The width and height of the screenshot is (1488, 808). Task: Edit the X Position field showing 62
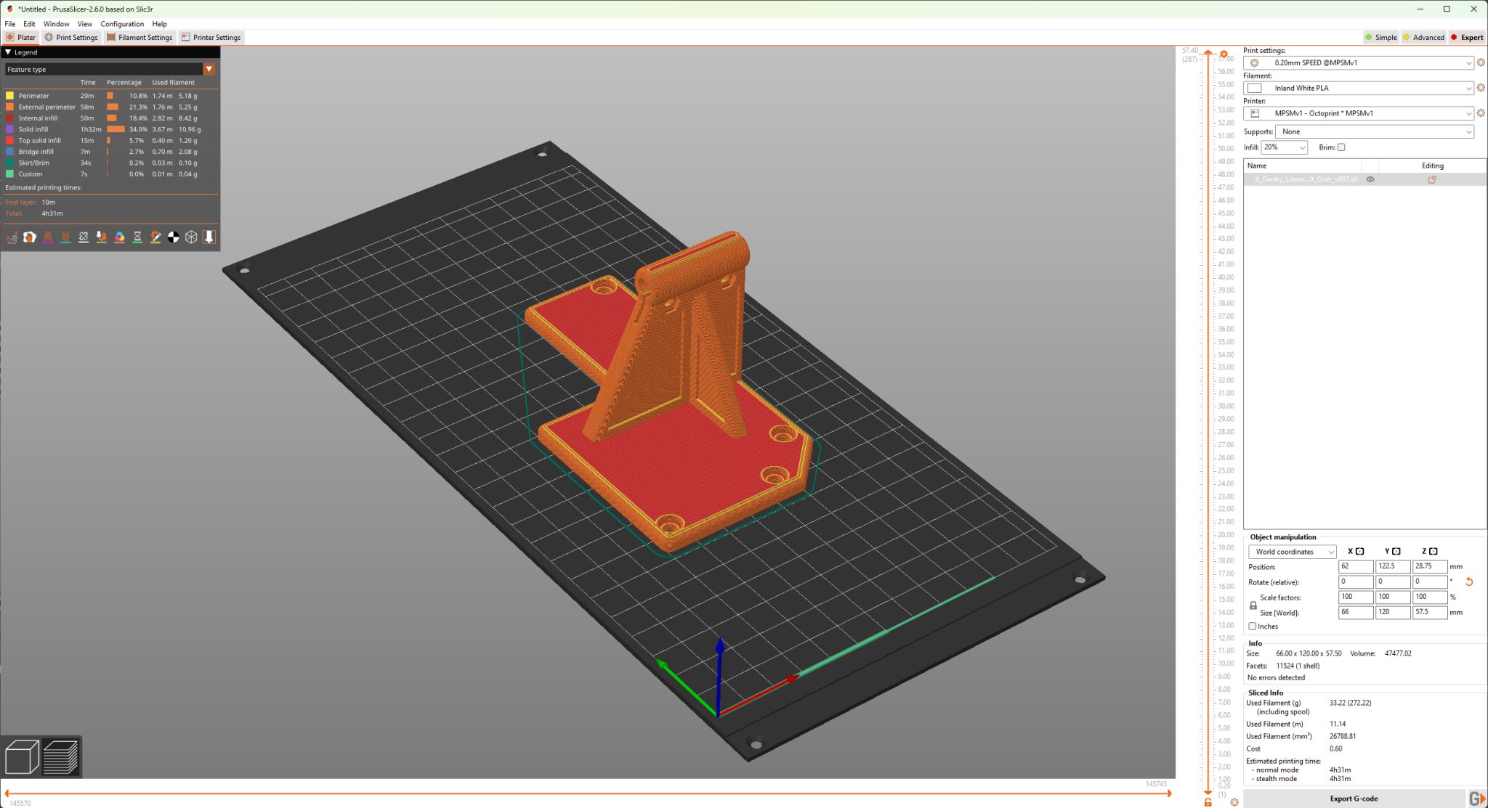[x=1354, y=566]
